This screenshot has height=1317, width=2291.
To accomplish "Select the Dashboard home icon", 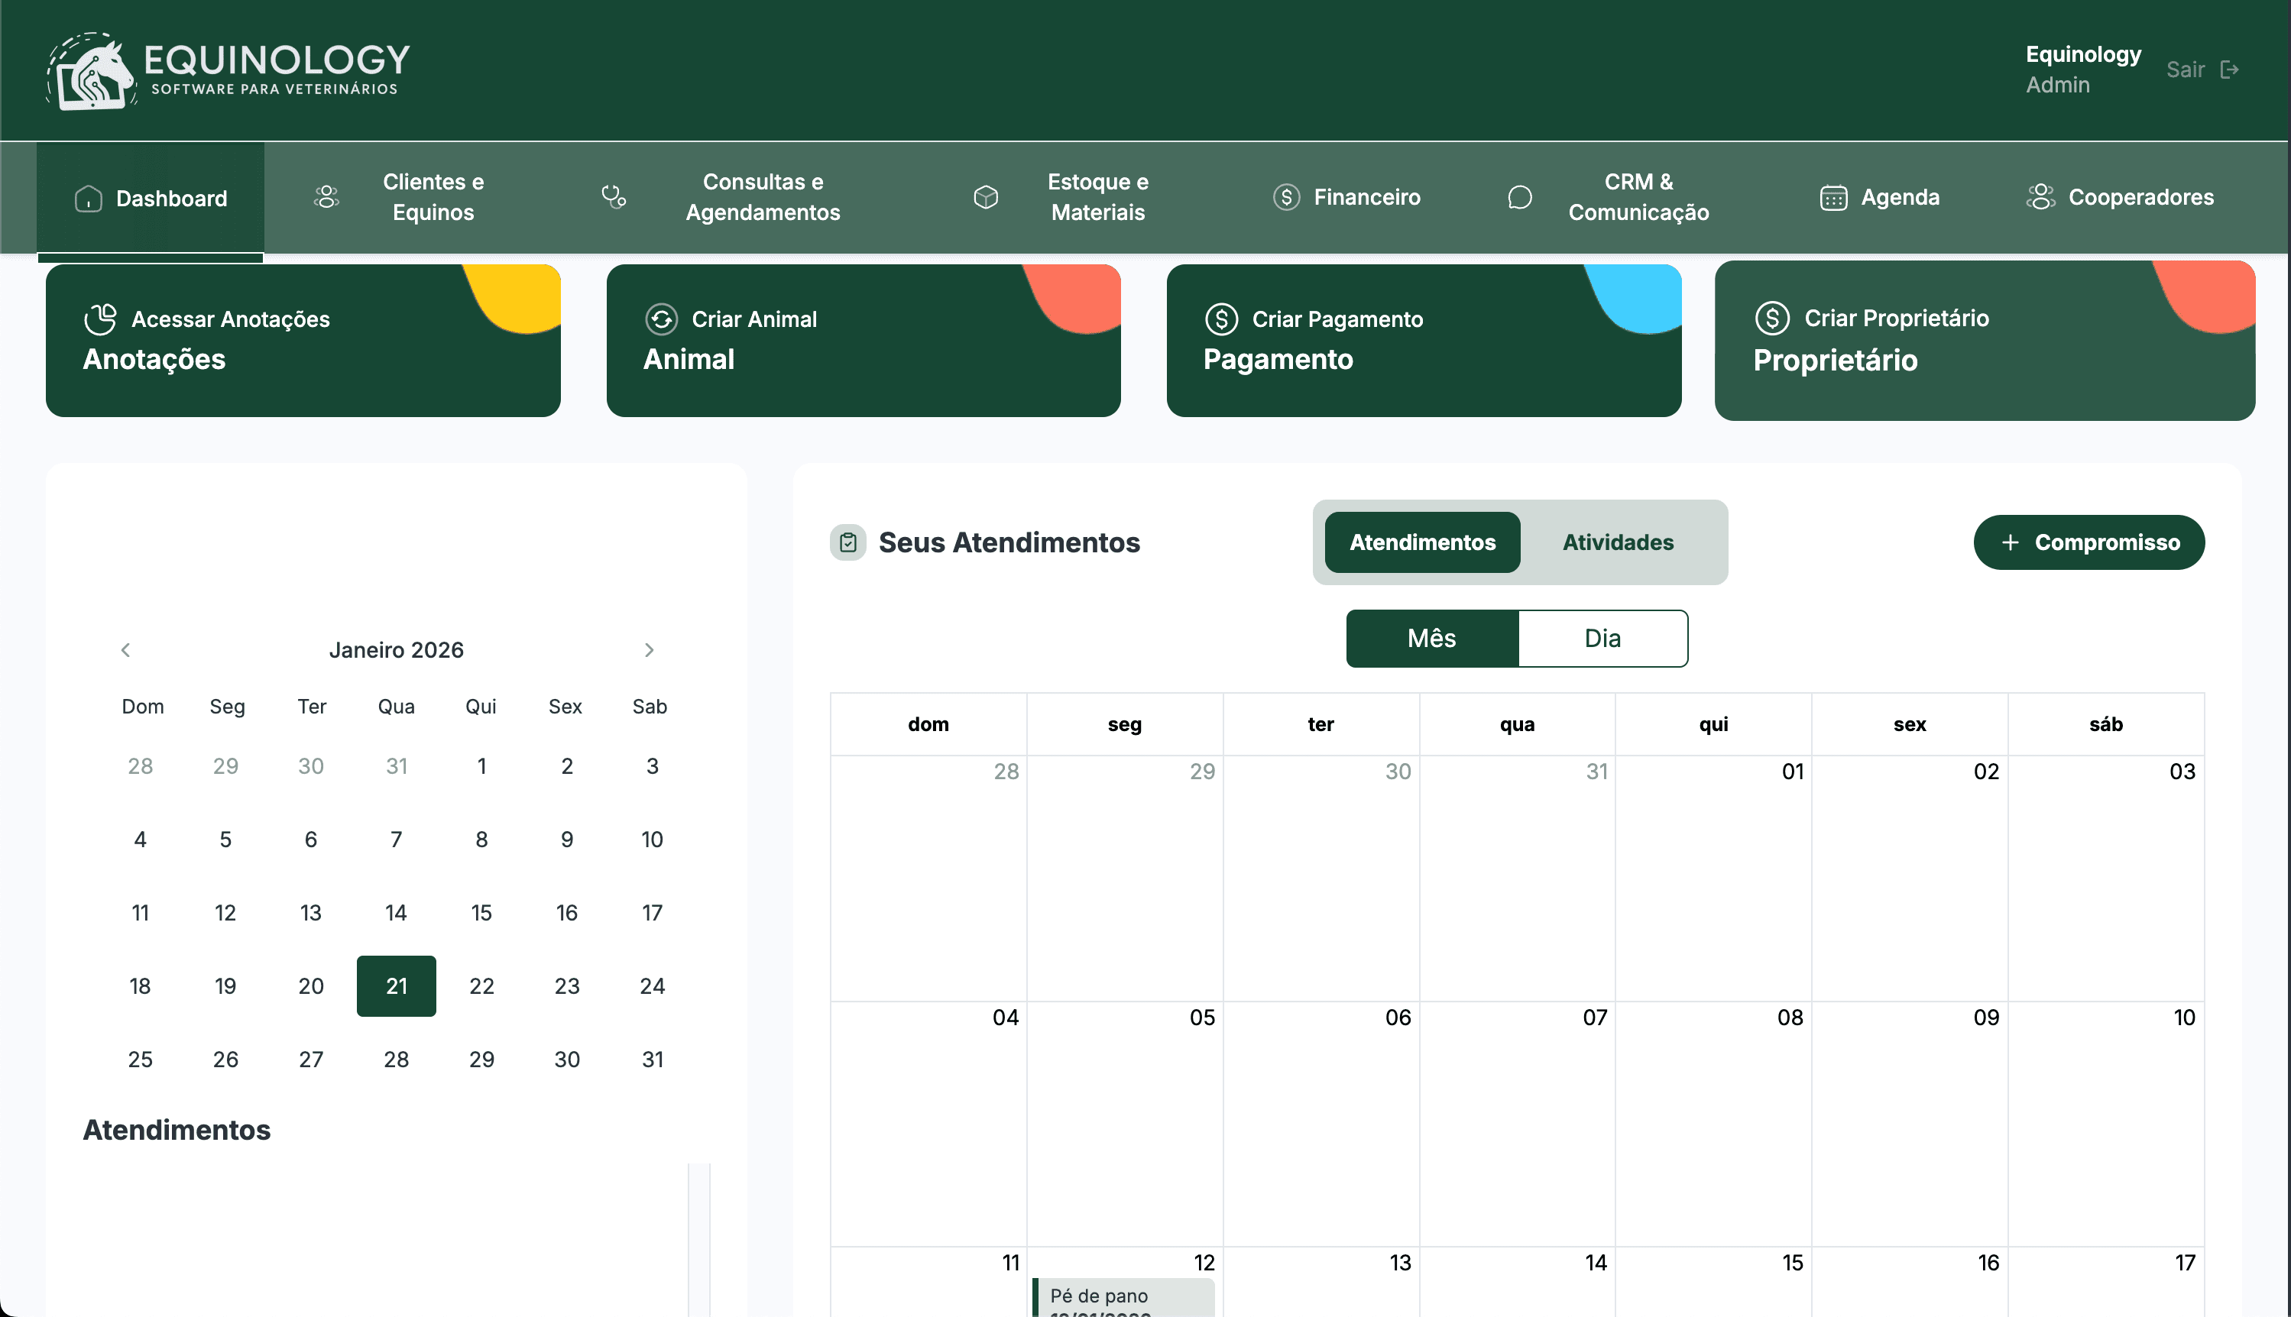I will (89, 196).
